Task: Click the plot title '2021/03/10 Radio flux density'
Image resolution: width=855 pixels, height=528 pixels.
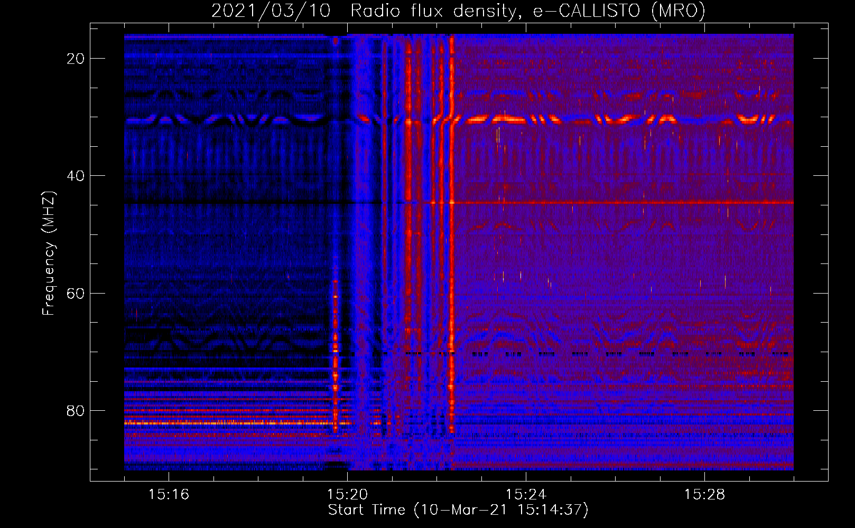Action: pyautogui.click(x=459, y=11)
